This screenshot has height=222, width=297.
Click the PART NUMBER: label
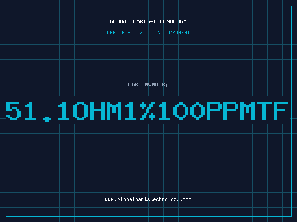pos(148,84)
